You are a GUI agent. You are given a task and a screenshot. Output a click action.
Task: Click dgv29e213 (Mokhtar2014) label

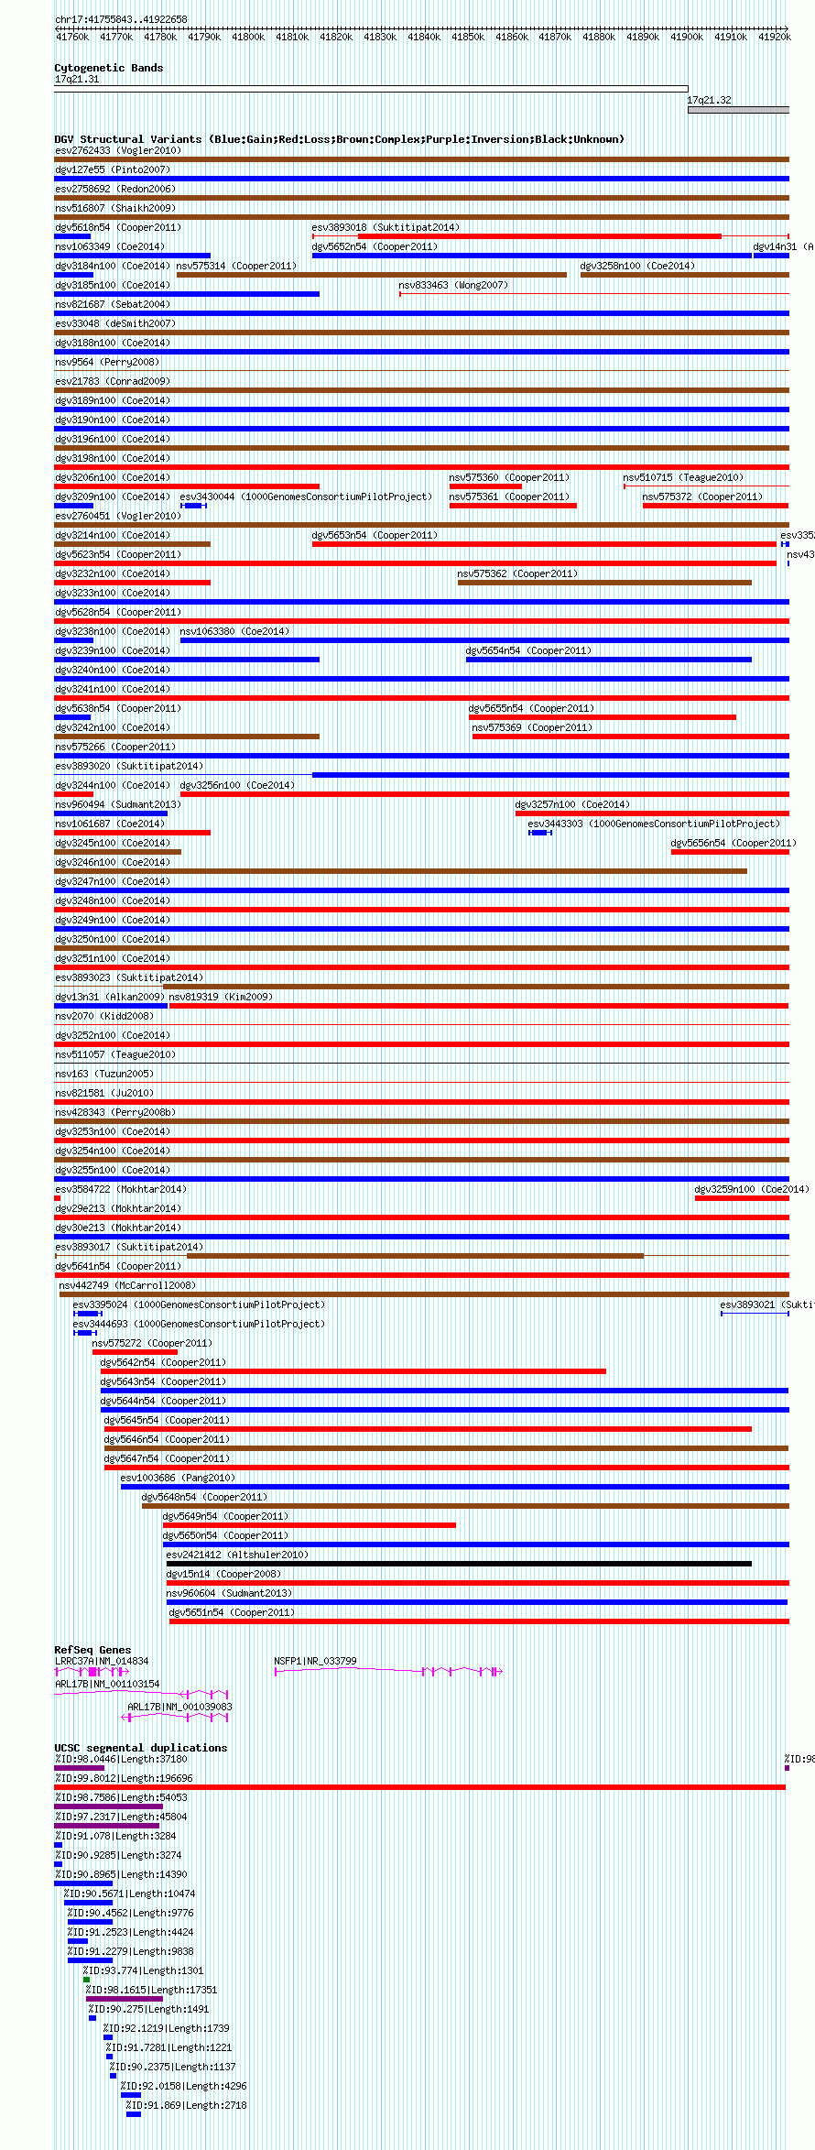(x=118, y=1208)
